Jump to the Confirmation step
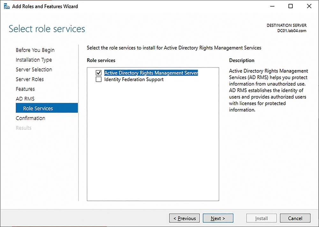Screen dimensions: 319x227 pyautogui.click(x=31, y=118)
